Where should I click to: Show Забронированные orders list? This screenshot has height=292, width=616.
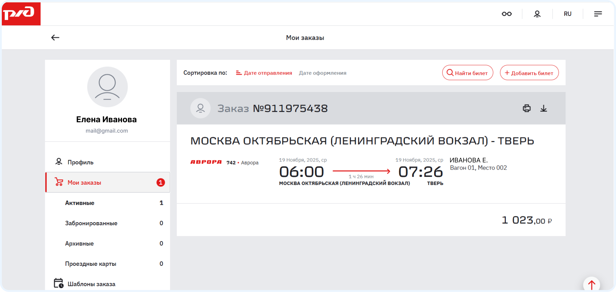(91, 223)
